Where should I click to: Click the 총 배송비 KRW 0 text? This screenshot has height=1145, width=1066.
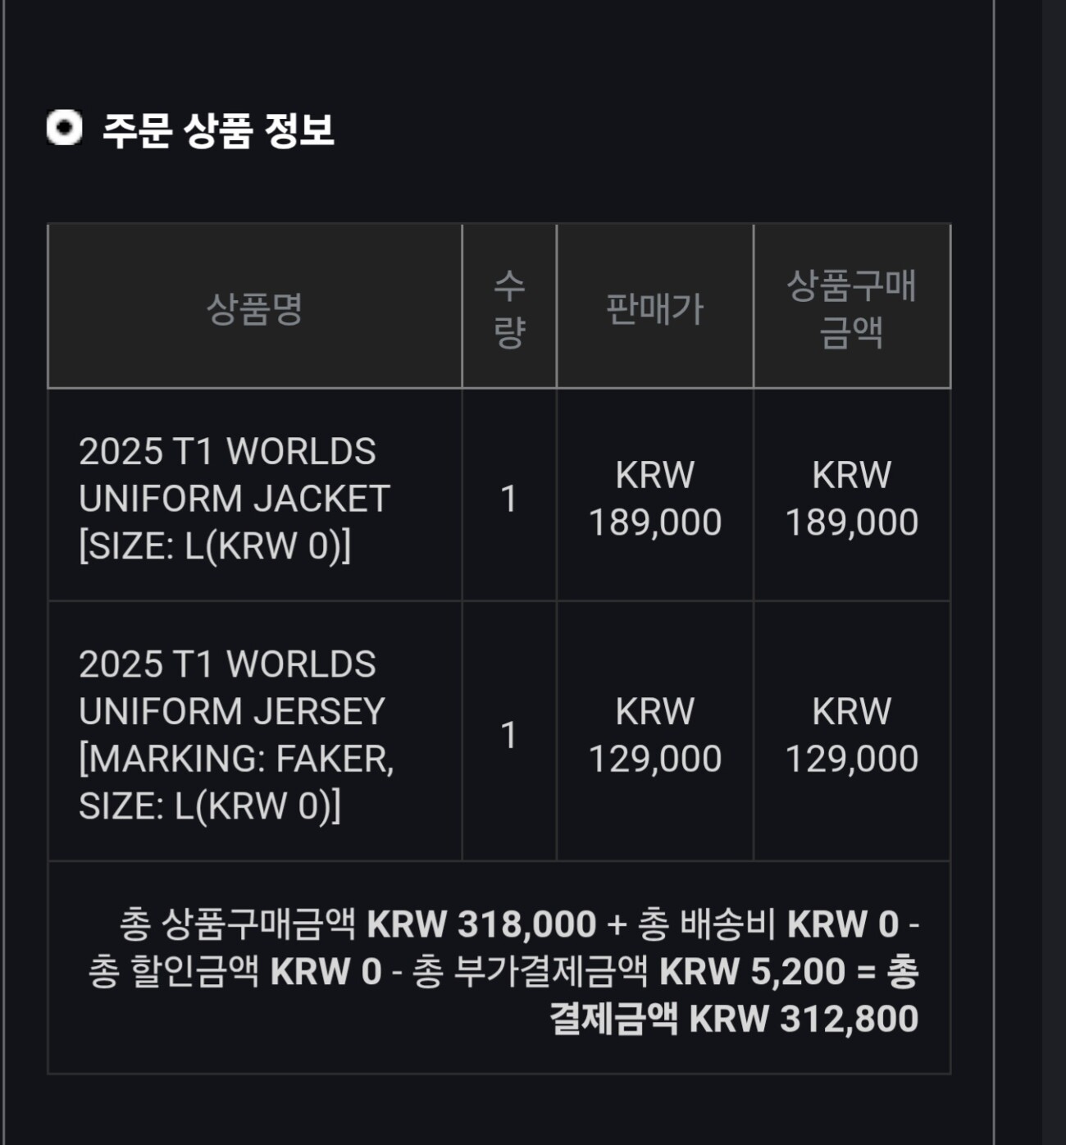pos(768,924)
